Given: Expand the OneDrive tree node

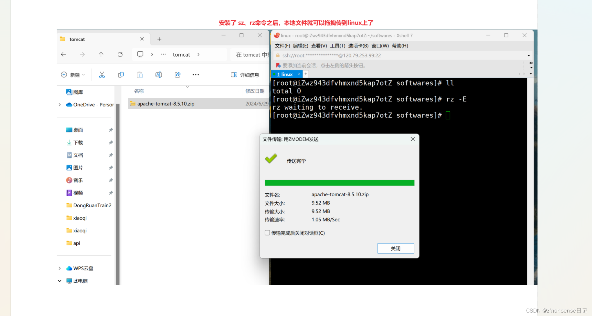Looking at the screenshot, I should pyautogui.click(x=60, y=105).
